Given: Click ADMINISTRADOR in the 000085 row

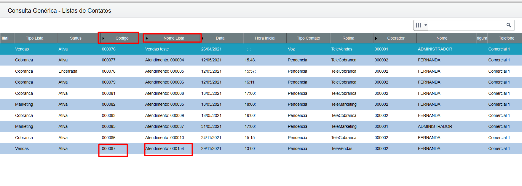Looking at the screenshot, I should point(435,126).
